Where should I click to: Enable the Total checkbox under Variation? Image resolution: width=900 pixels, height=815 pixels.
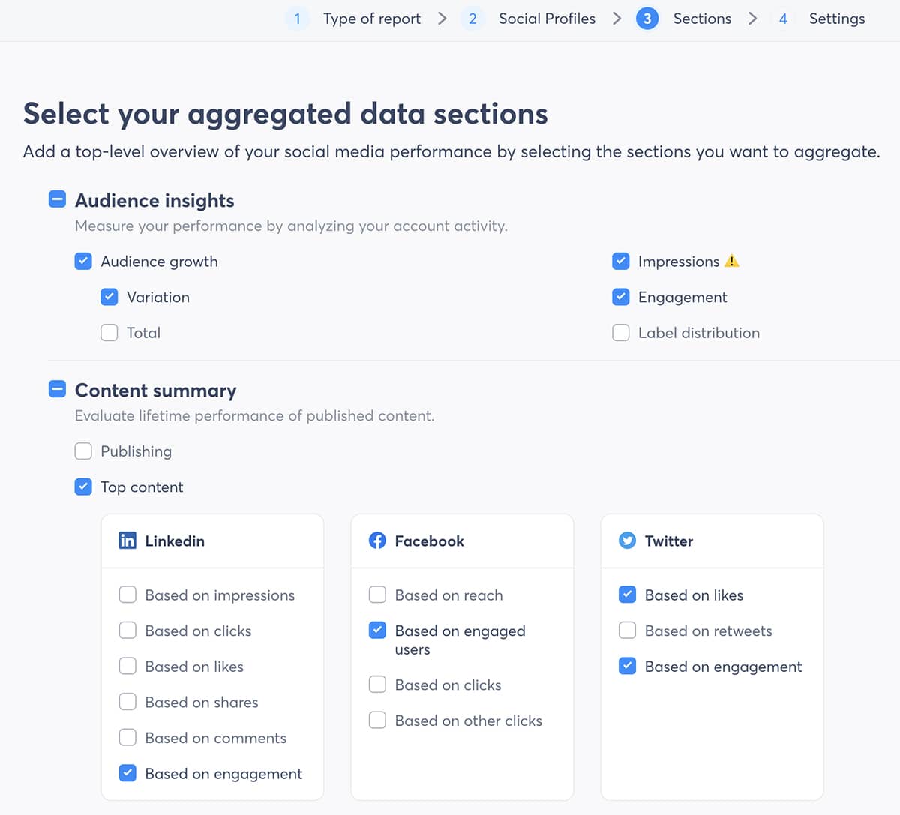[x=109, y=332]
